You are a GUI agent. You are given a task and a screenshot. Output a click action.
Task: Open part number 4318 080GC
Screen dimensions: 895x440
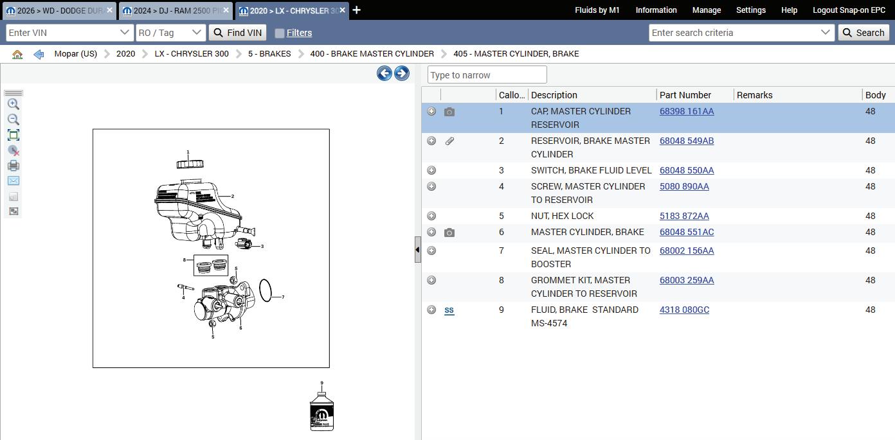684,310
